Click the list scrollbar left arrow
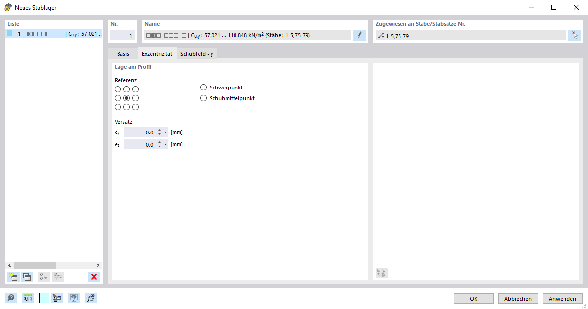This screenshot has height=309, width=588. [9, 265]
